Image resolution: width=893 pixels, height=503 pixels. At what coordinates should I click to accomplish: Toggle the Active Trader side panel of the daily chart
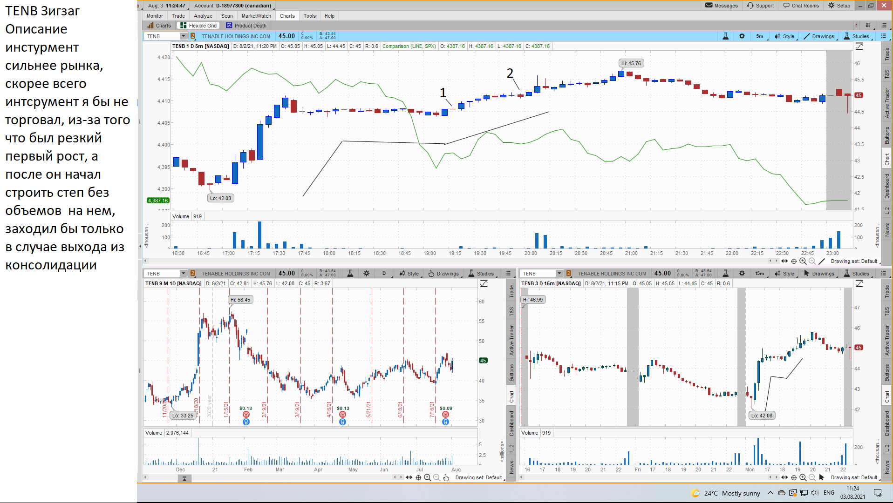pos(511,340)
